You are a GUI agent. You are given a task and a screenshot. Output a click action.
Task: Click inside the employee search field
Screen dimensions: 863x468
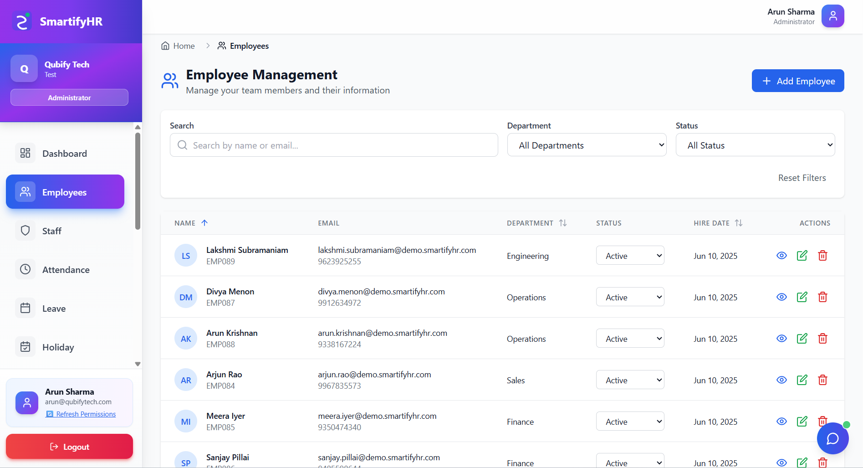click(333, 145)
